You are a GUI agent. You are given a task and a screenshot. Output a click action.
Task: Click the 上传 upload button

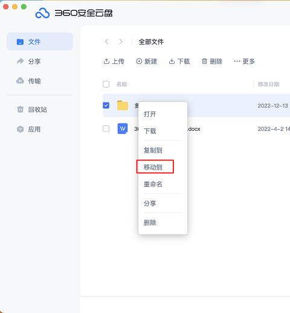click(x=114, y=62)
